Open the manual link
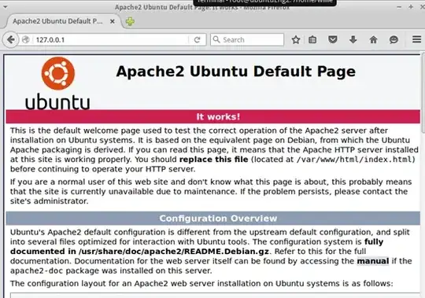Viewport: 425px width, 298px height. (x=373, y=261)
